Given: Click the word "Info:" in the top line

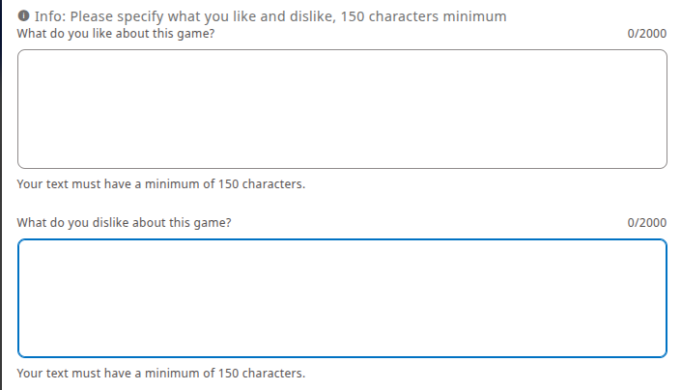Looking at the screenshot, I should tap(48, 17).
